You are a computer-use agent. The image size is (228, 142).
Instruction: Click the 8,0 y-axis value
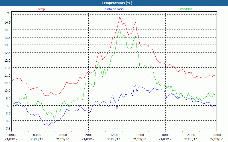pos(8,121)
